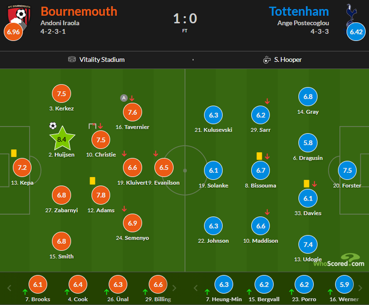369x305 pixels.
Task: Click the assist icon near Tavernier
Action: [124, 98]
